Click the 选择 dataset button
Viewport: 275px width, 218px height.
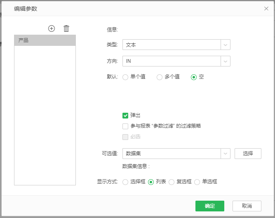click(x=248, y=154)
